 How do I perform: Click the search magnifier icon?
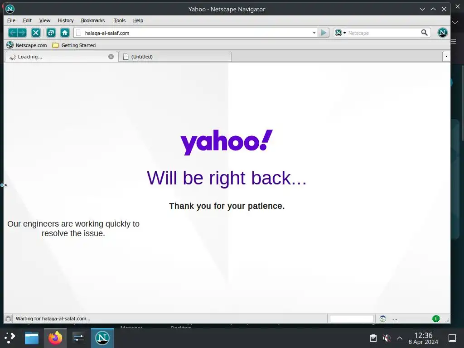click(424, 33)
